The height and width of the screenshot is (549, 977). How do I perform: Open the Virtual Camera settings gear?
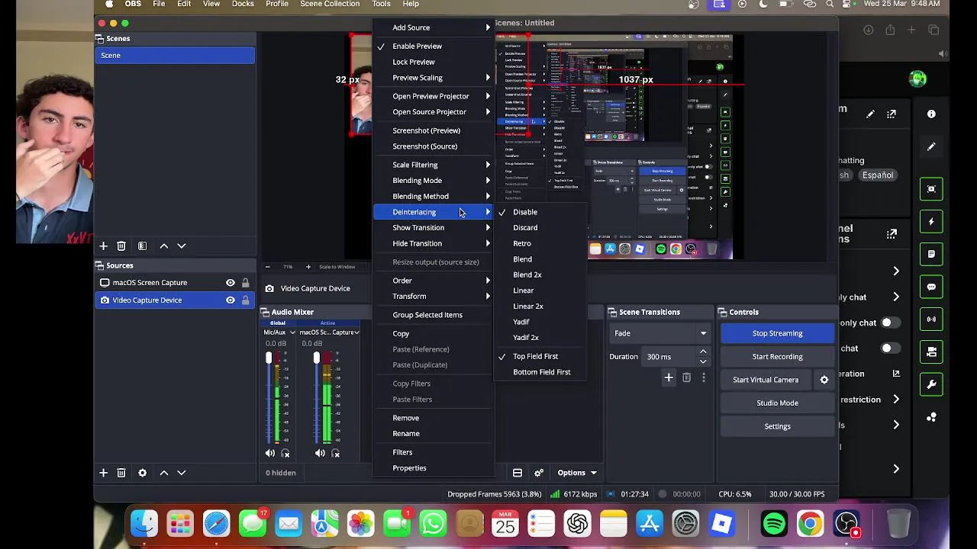(824, 380)
